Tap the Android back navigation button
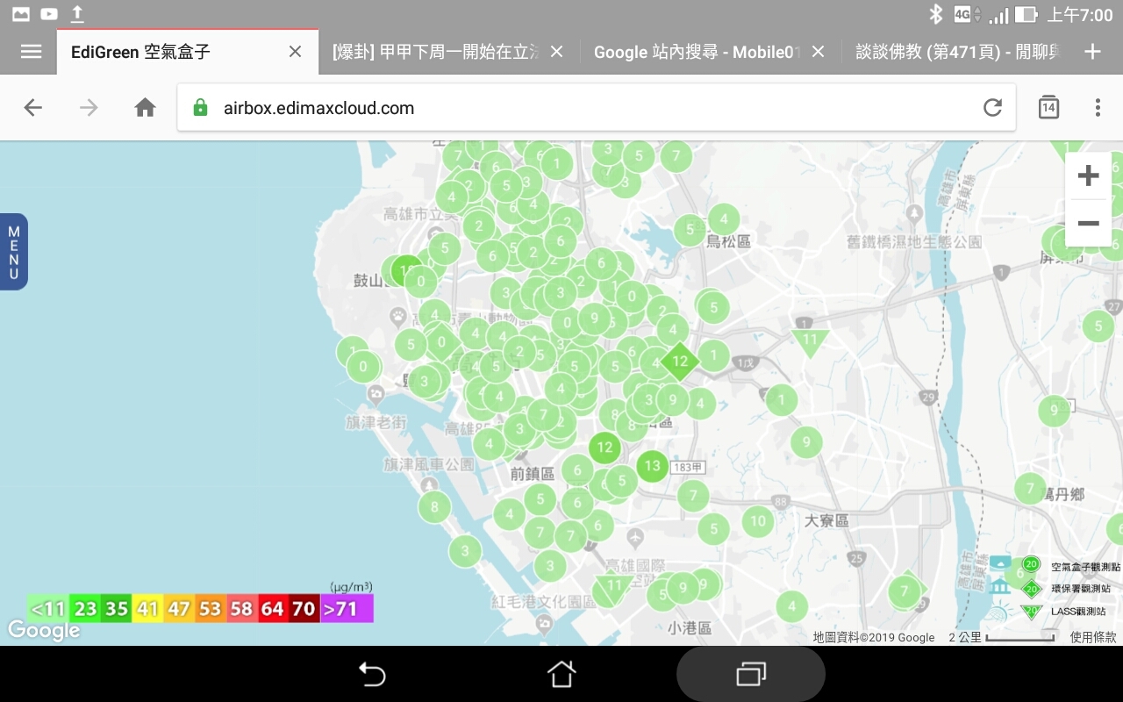1123x702 pixels. [x=372, y=674]
